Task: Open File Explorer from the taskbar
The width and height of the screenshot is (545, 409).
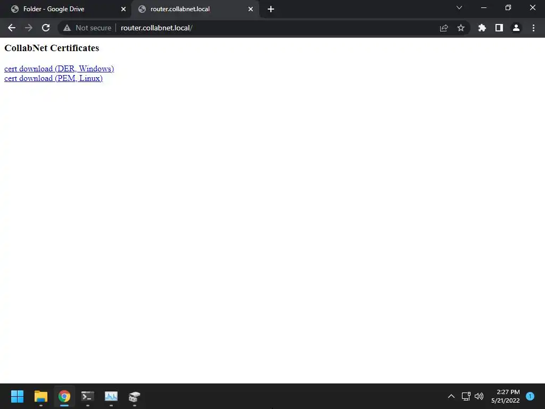Action: click(x=40, y=396)
